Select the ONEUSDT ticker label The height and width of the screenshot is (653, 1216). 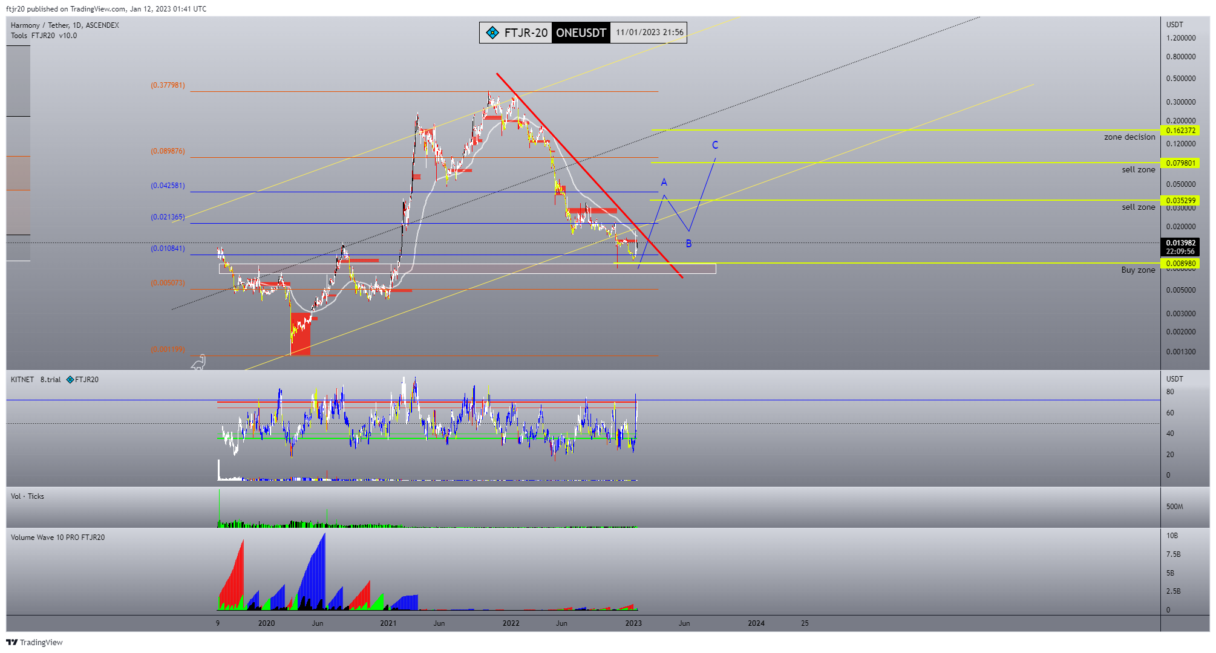click(581, 33)
